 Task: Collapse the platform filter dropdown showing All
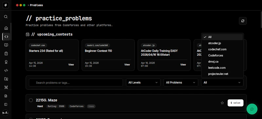pos(222,83)
